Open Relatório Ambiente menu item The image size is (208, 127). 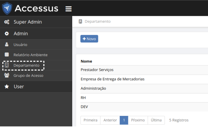(30, 55)
